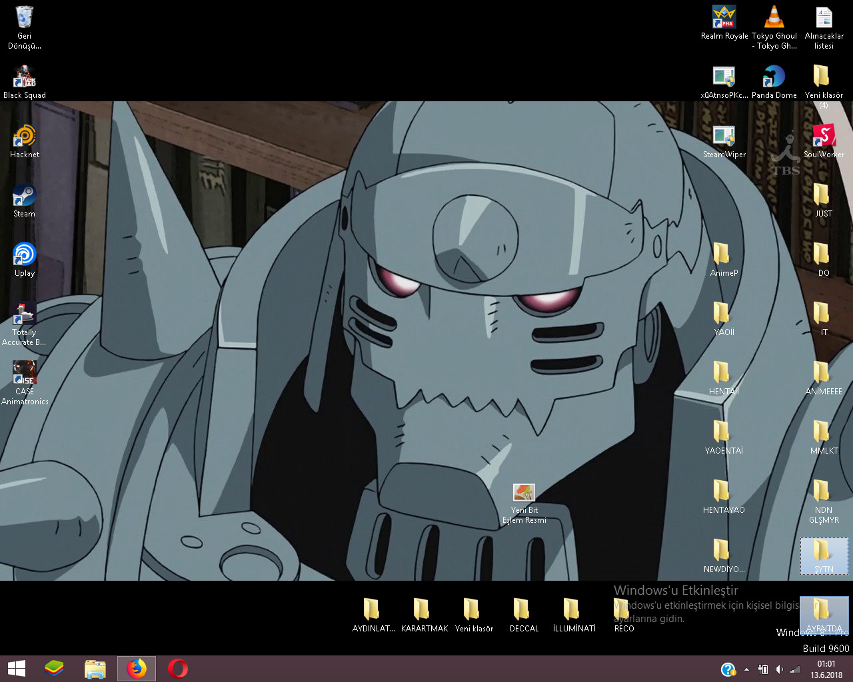Select the RECO folder
Viewport: 853px width, 682px height.
coord(624,615)
